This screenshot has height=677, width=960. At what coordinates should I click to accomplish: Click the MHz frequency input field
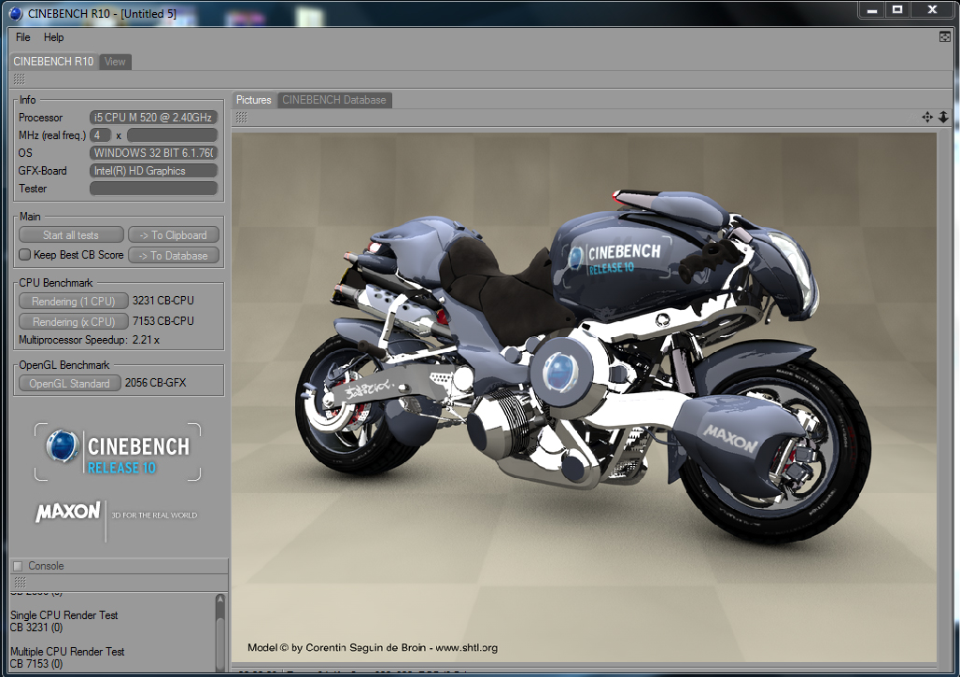click(172, 135)
